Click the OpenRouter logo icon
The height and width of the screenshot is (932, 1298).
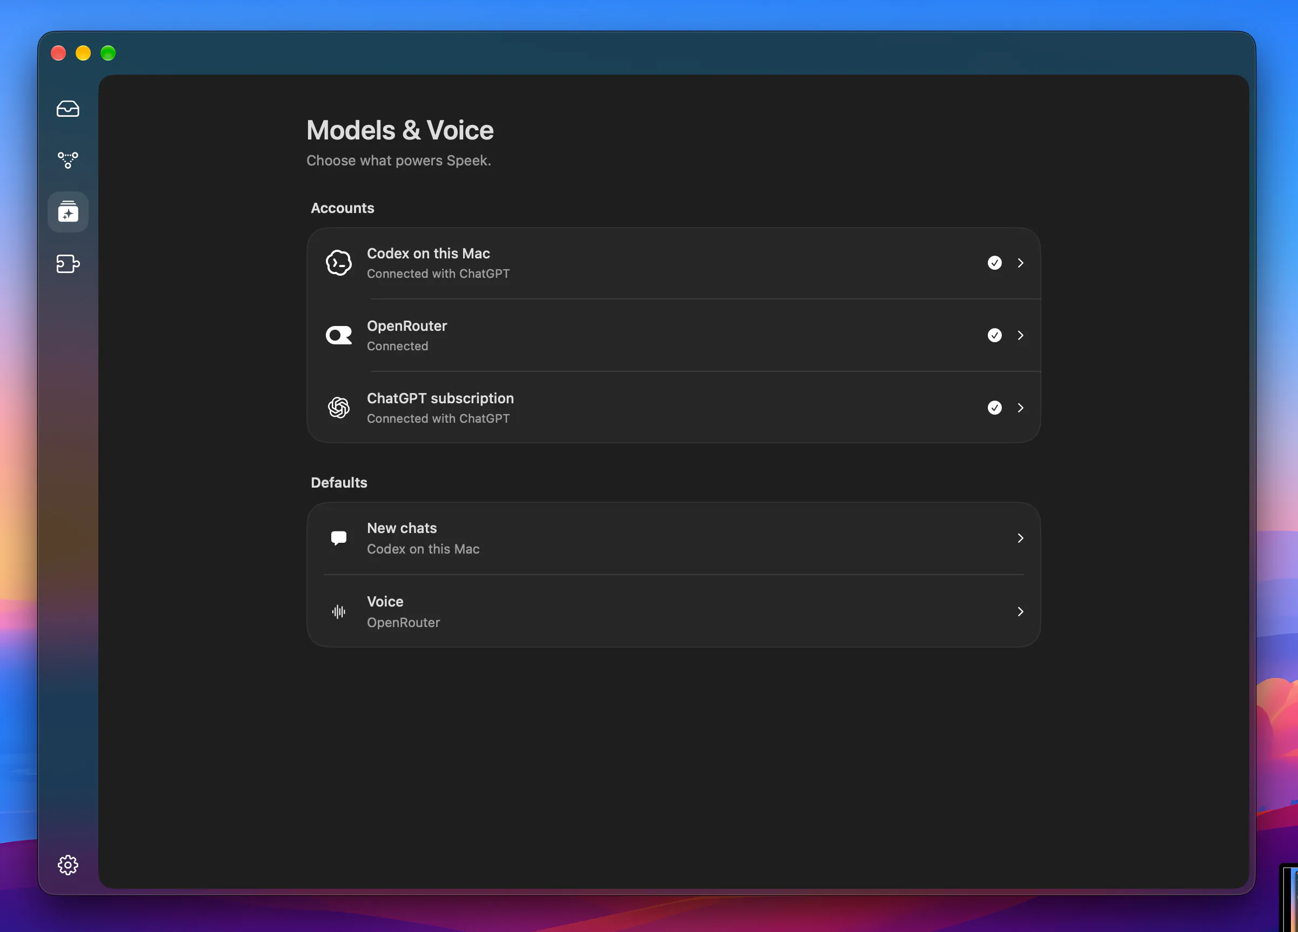339,336
